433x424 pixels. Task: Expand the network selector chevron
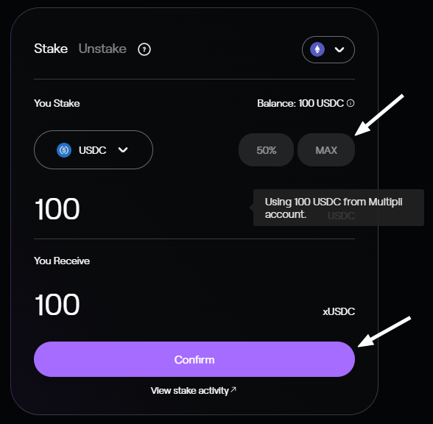[339, 50]
